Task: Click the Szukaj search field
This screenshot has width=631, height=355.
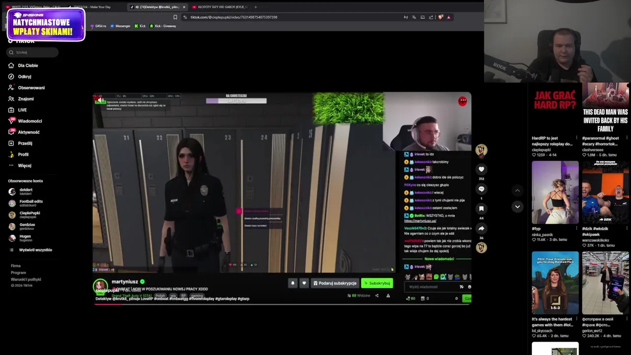Action: click(33, 52)
